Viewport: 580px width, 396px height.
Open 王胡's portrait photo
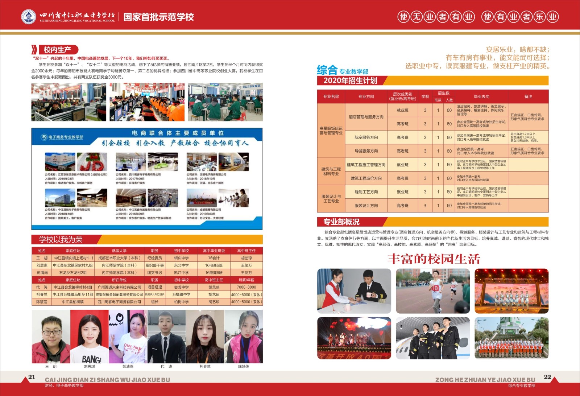pyautogui.click(x=51, y=337)
